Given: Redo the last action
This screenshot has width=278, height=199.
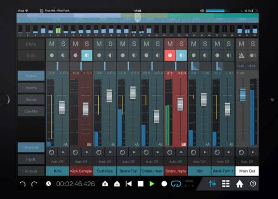Looking at the screenshot, I should tap(34, 184).
